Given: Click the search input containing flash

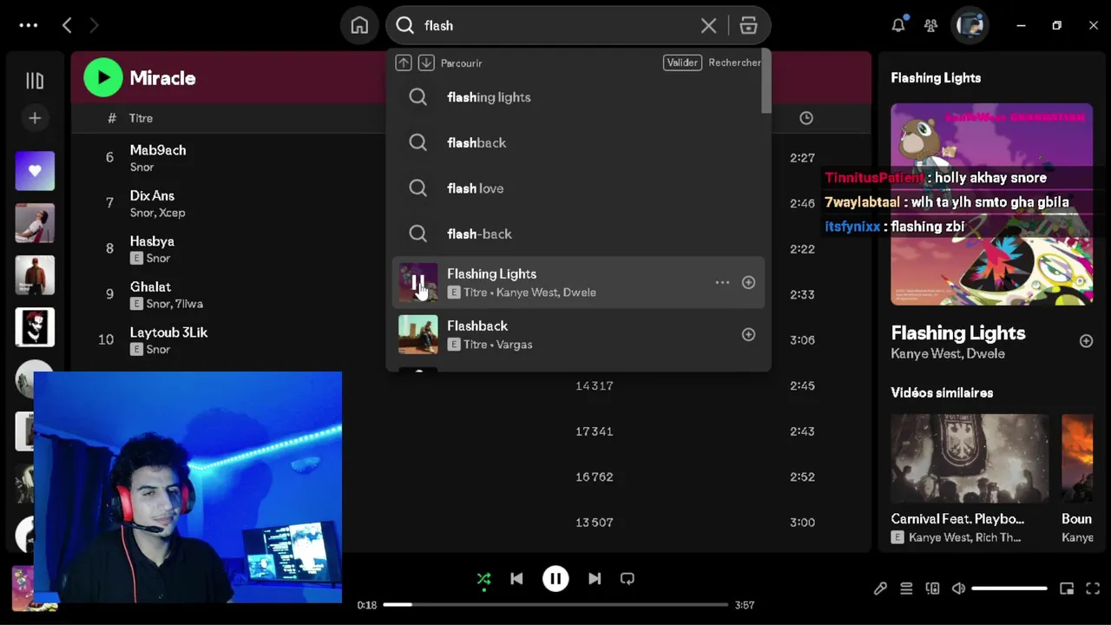Looking at the screenshot, I should point(555,25).
